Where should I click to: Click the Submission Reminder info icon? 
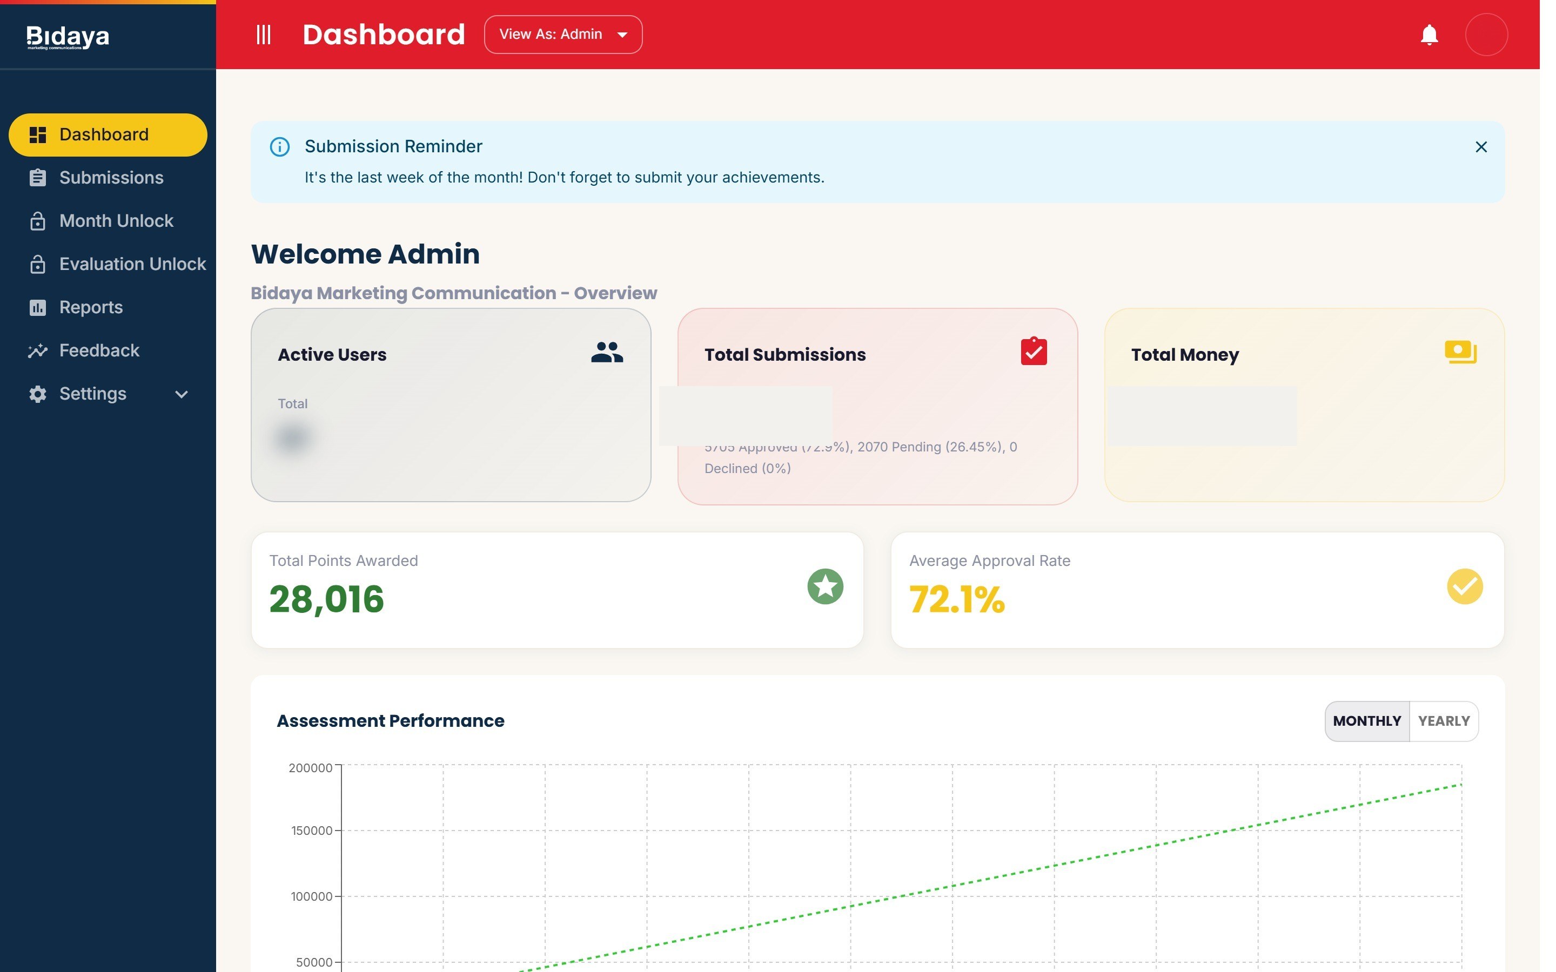280,146
